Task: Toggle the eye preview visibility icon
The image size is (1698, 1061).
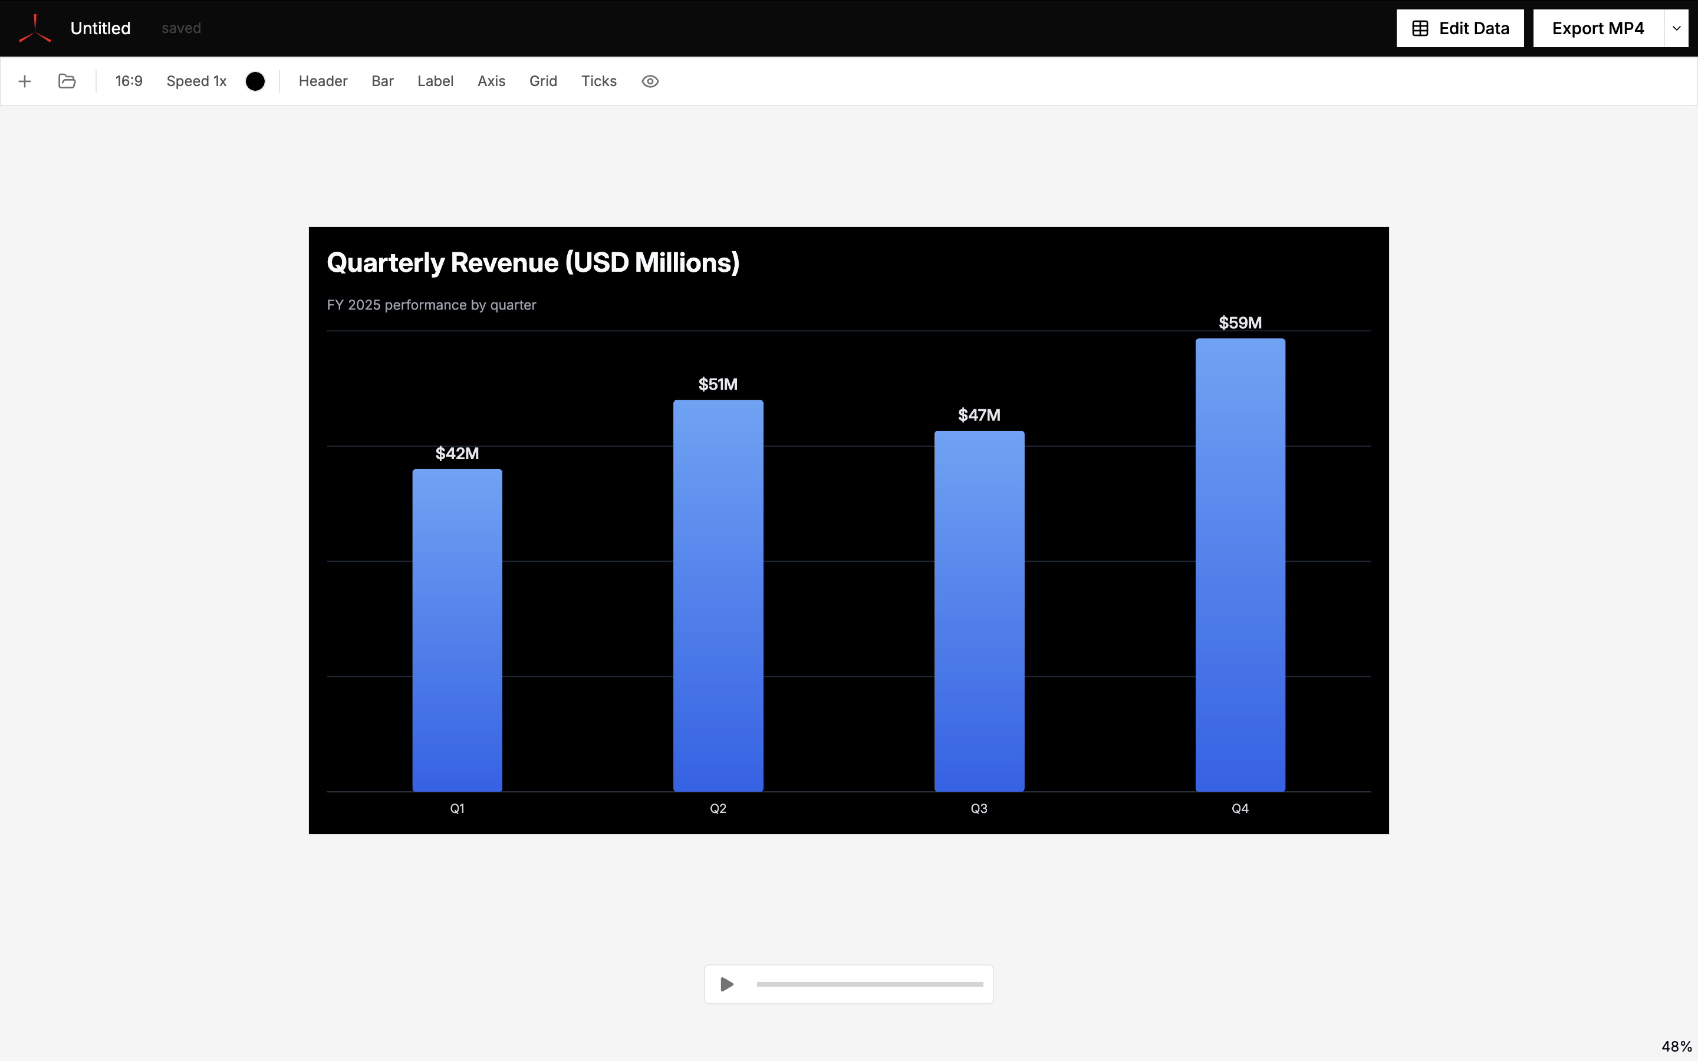Action: coord(650,81)
